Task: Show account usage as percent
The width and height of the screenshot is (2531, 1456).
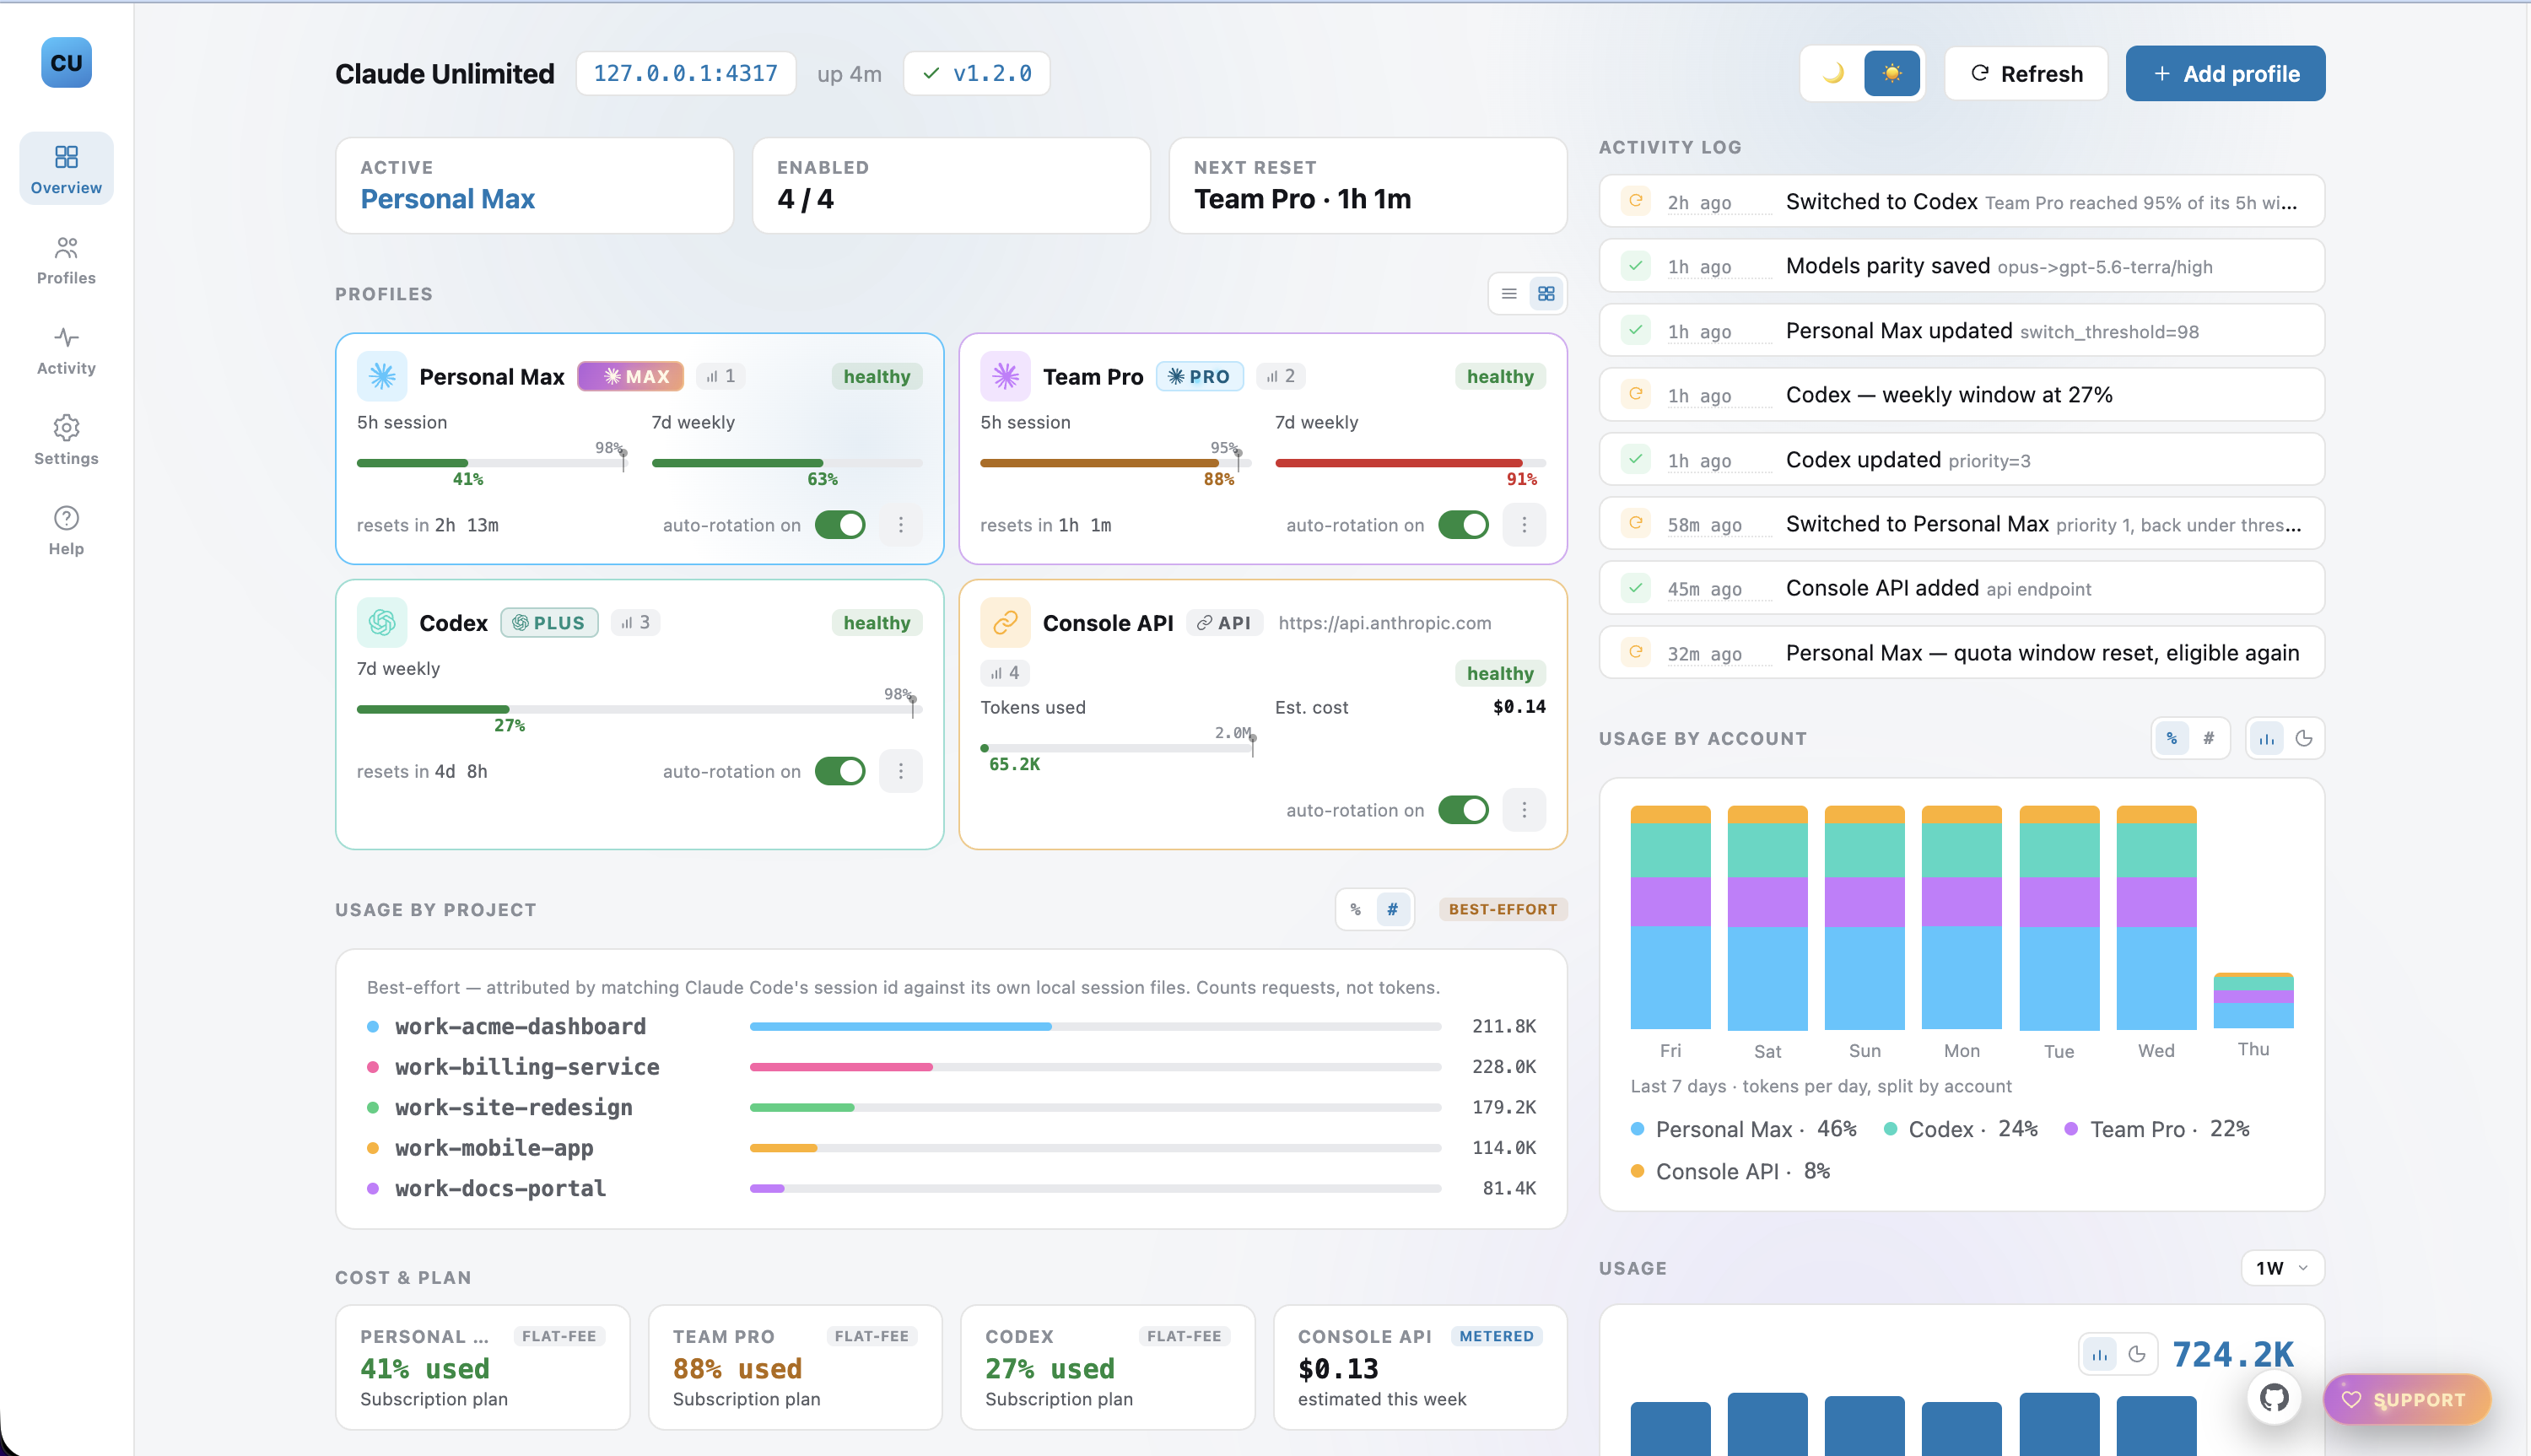Action: point(2171,738)
